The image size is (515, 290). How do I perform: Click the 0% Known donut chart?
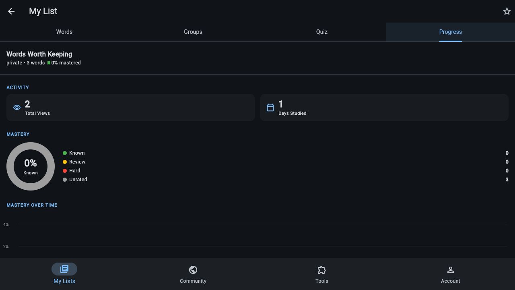[x=31, y=166]
